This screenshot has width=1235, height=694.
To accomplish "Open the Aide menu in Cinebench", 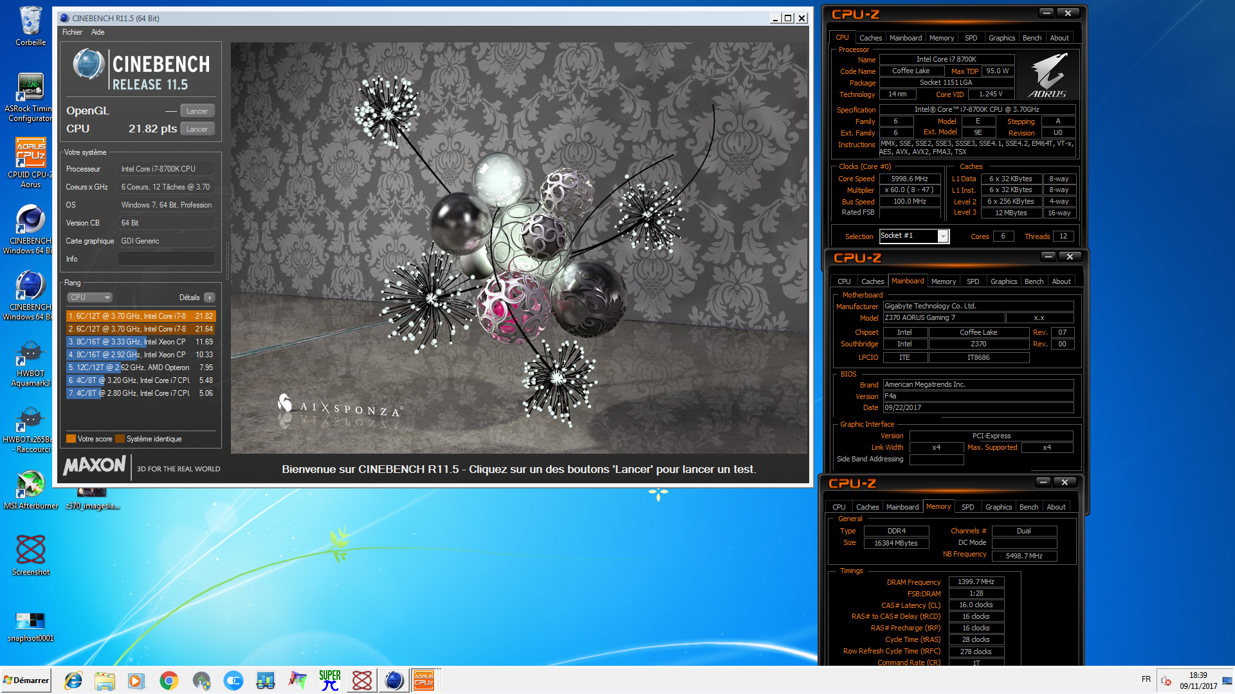I will [x=98, y=32].
